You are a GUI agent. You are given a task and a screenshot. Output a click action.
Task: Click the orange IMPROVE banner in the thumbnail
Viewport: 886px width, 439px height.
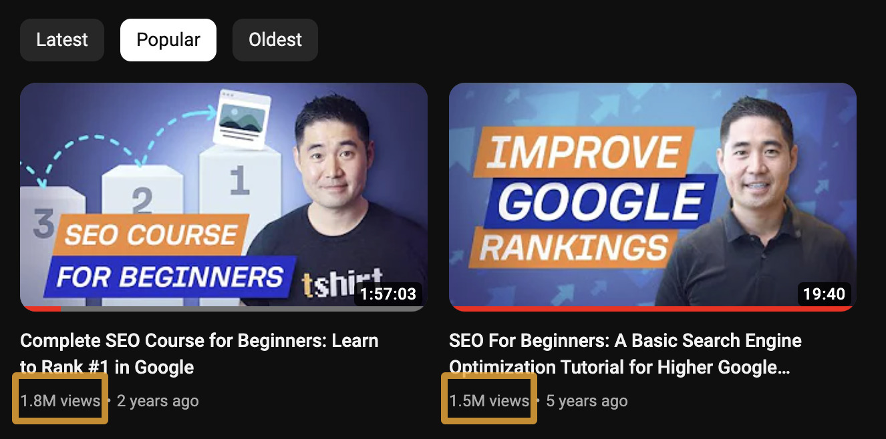pos(579,151)
